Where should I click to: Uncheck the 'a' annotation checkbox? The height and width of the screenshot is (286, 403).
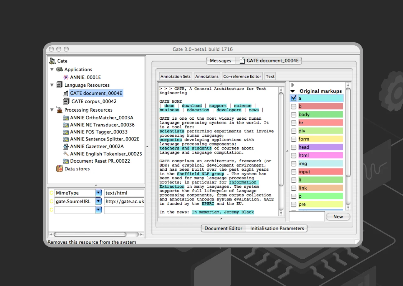point(294,98)
